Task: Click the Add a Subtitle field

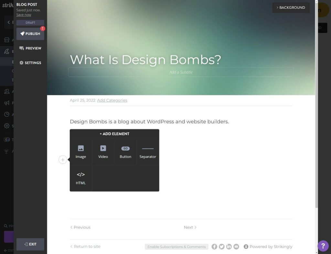Action: pyautogui.click(x=181, y=72)
